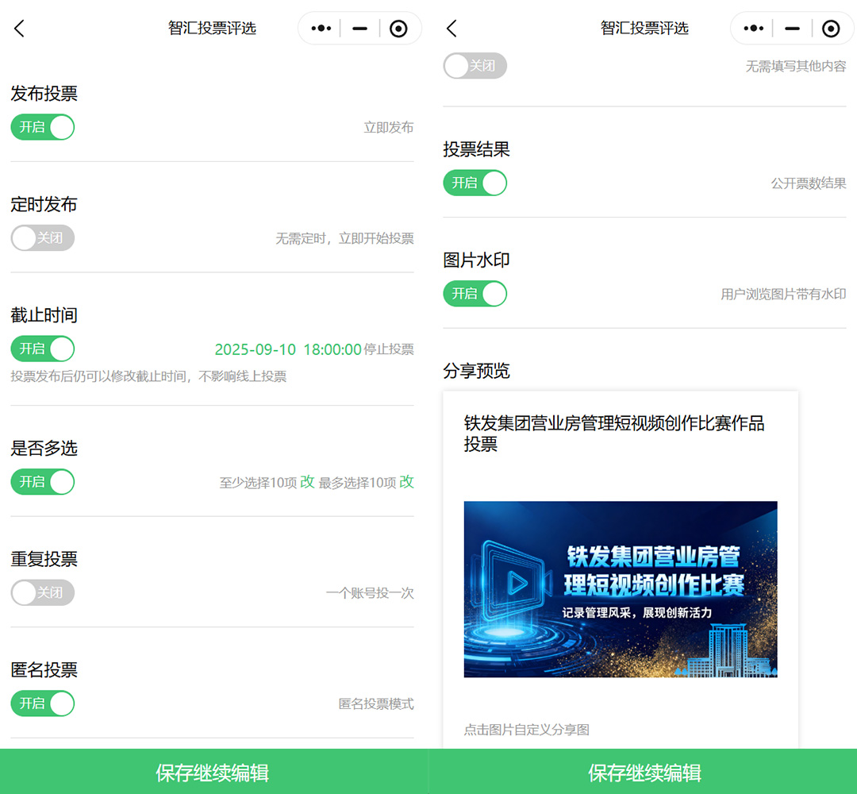The width and height of the screenshot is (857, 794).
Task: Enable the 定时发布 toggle
Action: click(x=43, y=237)
